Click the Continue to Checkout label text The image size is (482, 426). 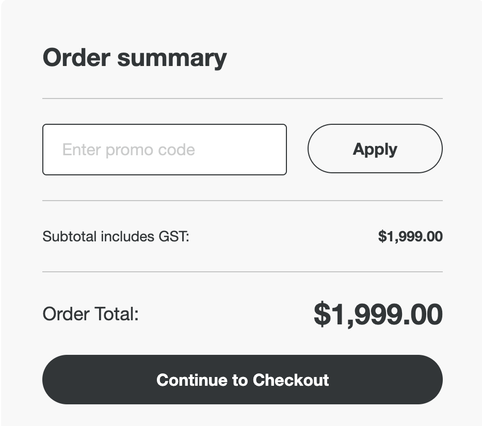coord(243,380)
